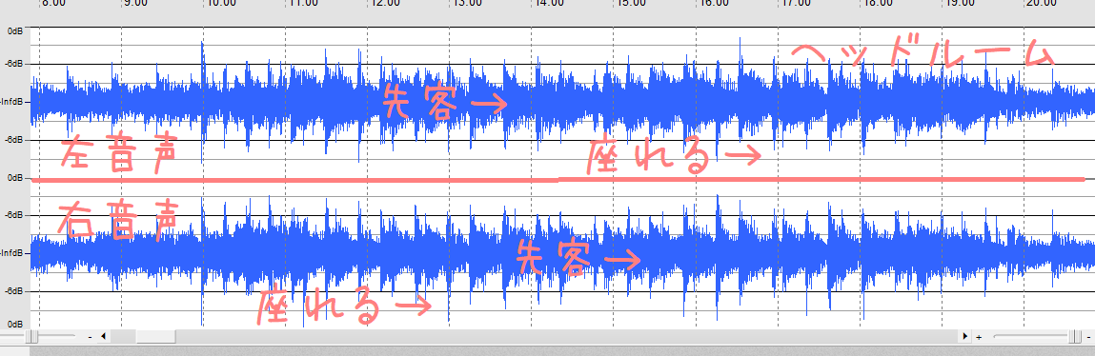1095x356 pixels.
Task: Click the 12.00 mark on the time ruler
Action: pyautogui.click(x=385, y=4)
